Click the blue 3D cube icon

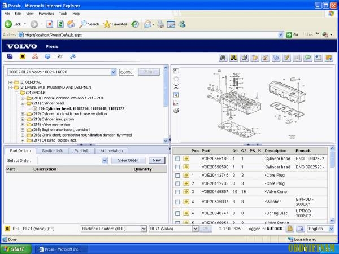point(47,56)
